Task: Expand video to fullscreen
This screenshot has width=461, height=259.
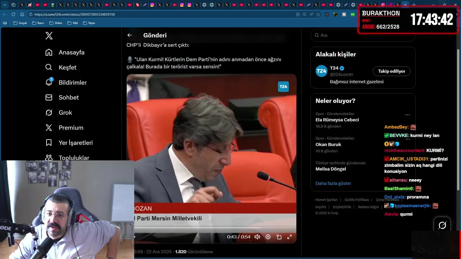Action: pyautogui.click(x=289, y=237)
